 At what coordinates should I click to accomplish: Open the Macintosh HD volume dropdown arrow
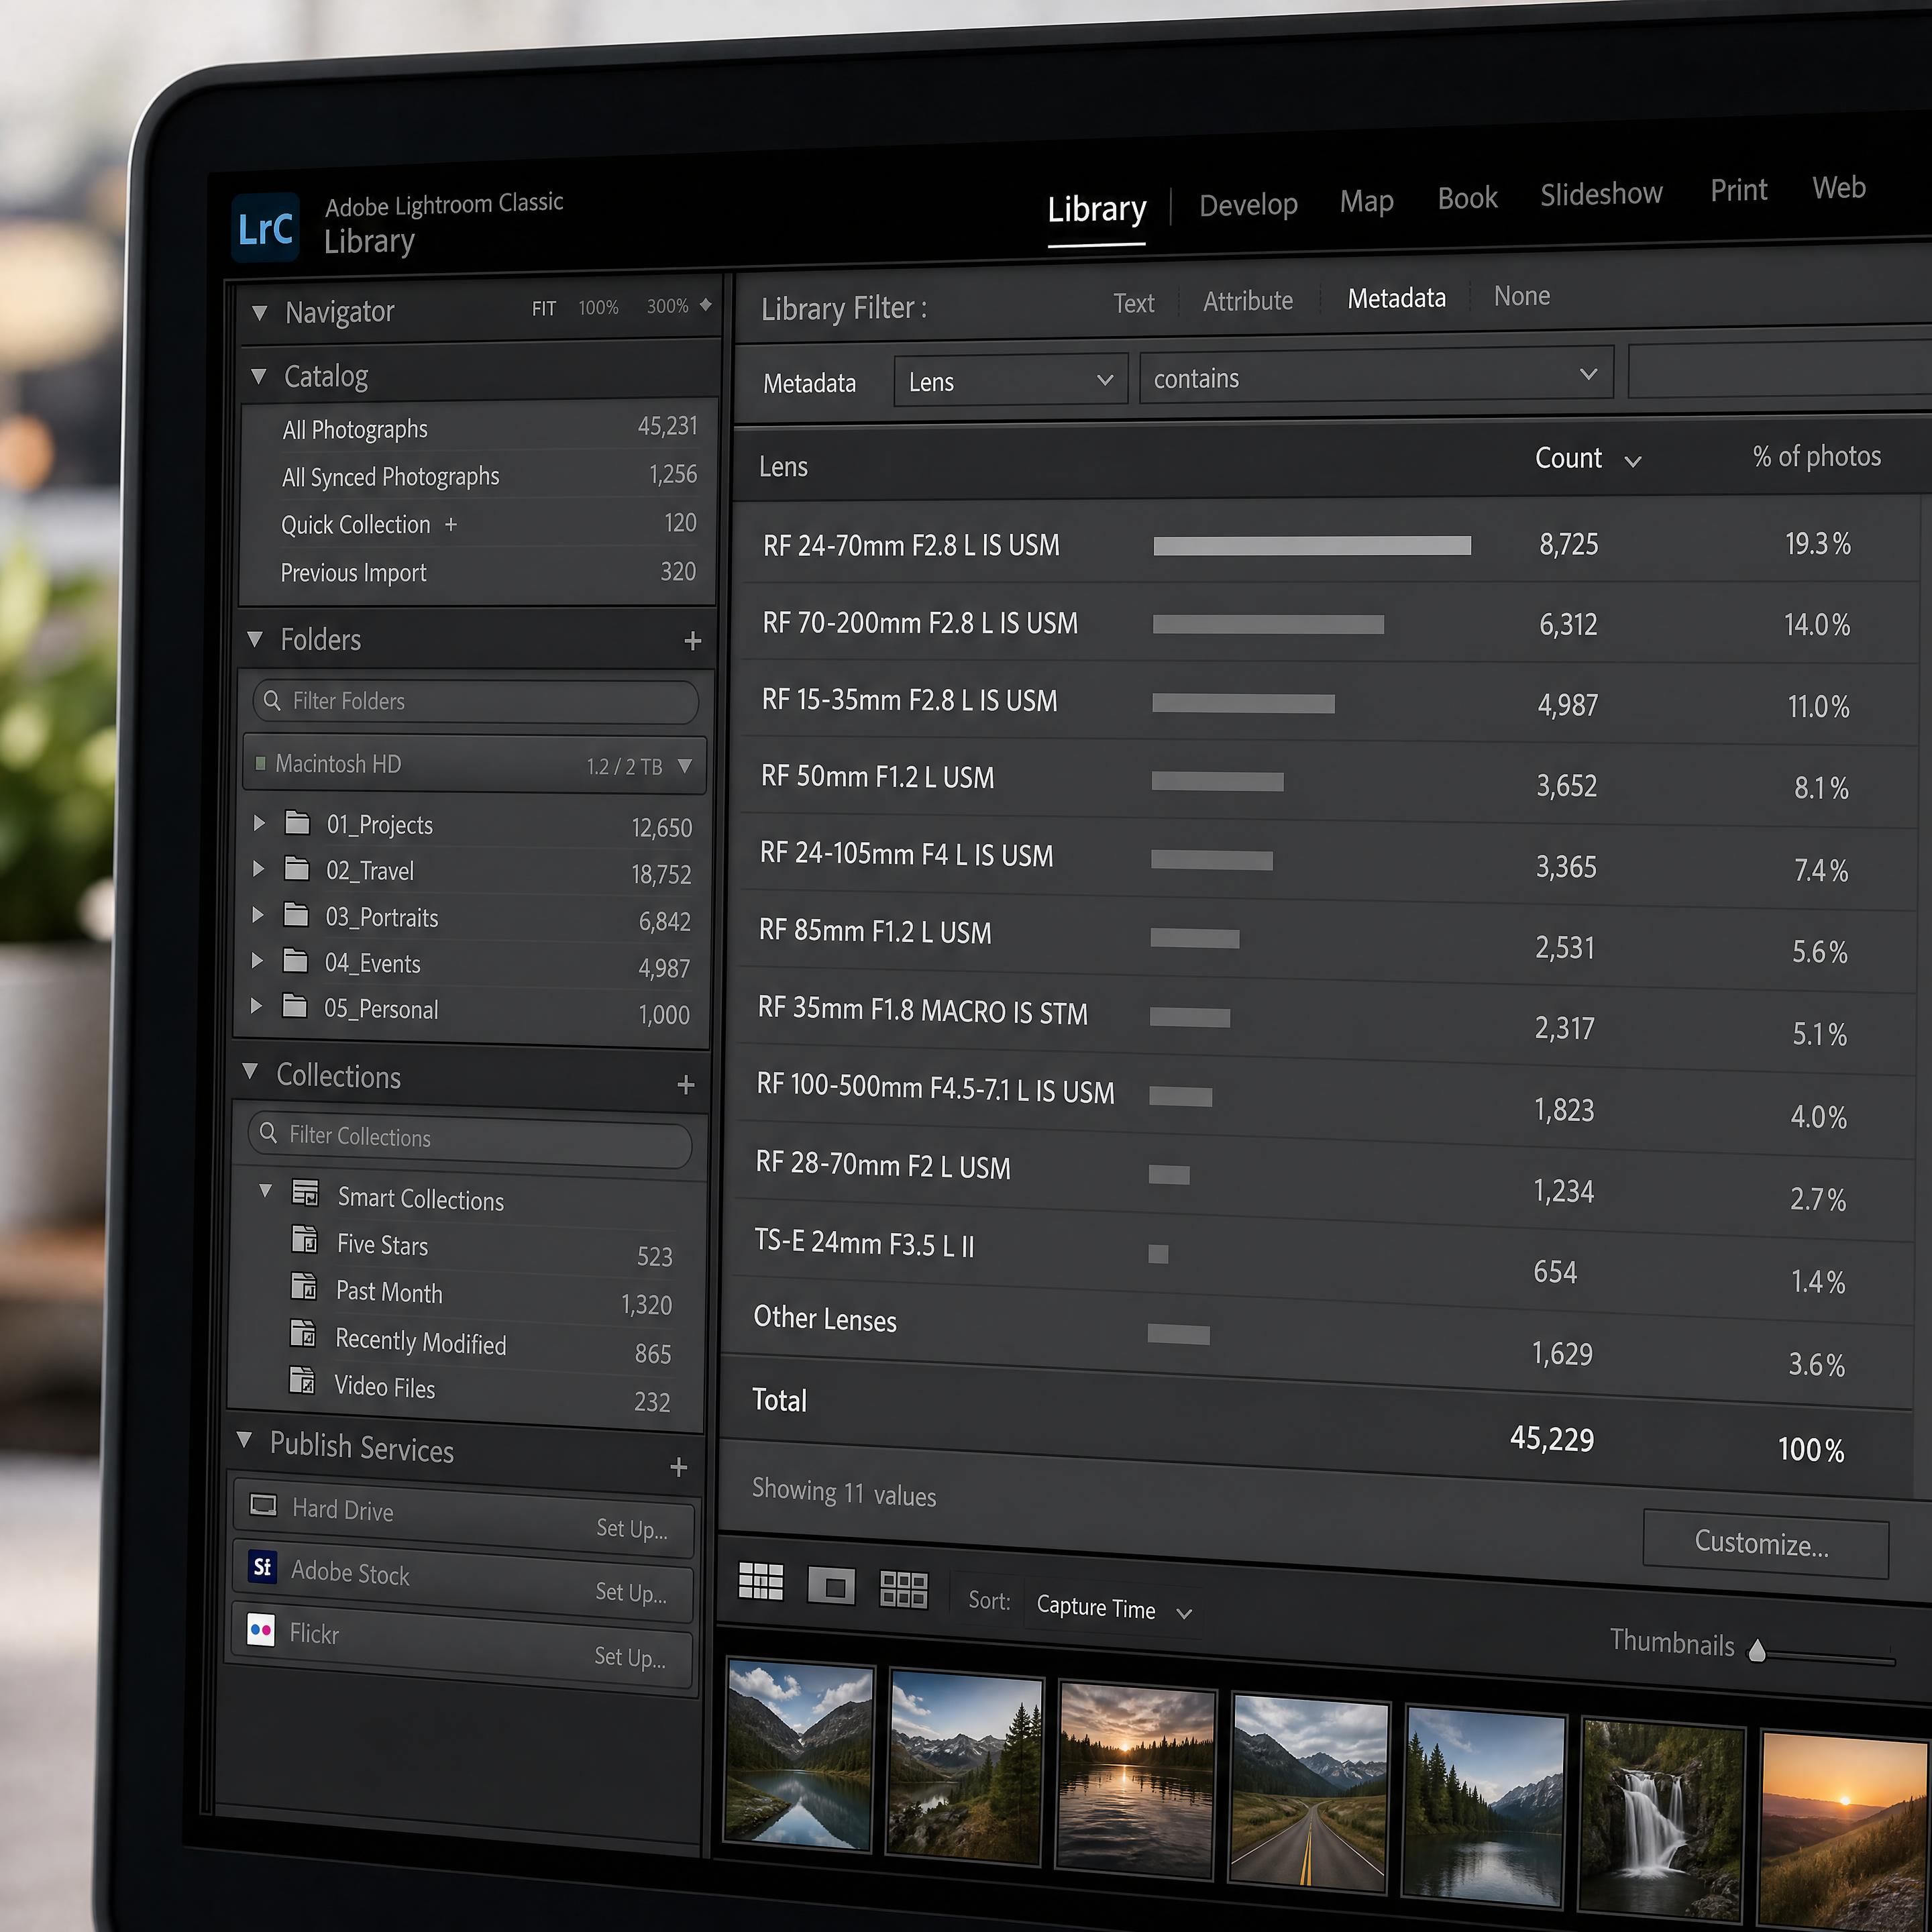[685, 766]
